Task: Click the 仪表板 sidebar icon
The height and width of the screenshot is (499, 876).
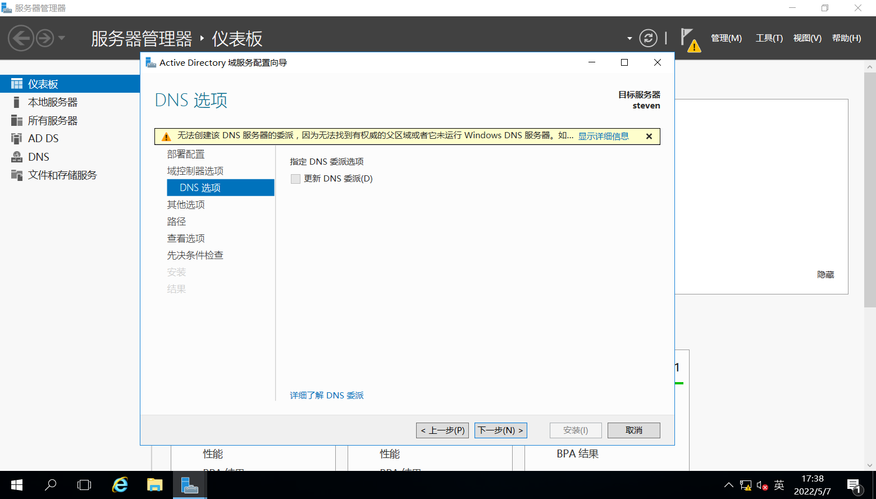Action: pos(17,84)
